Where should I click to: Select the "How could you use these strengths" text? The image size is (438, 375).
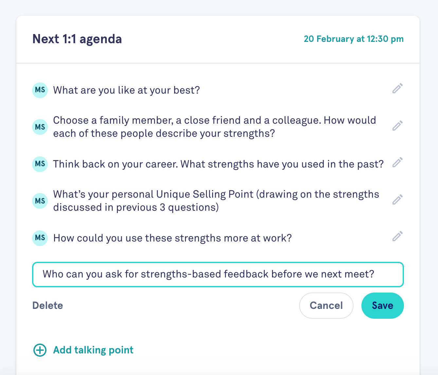pyautogui.click(x=173, y=238)
